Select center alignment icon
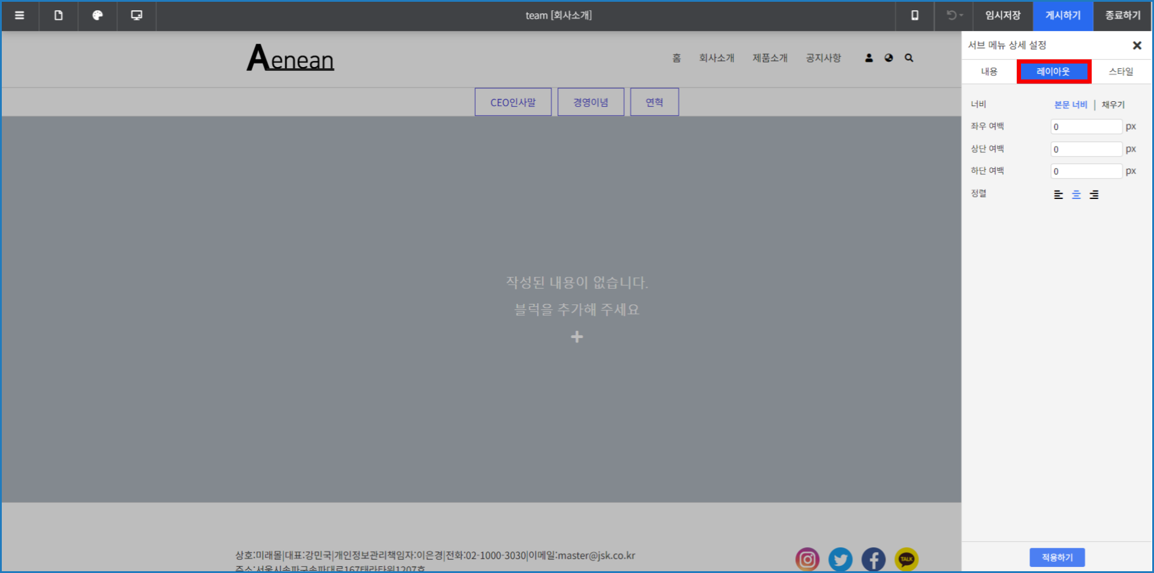This screenshot has height=573, width=1154. [1076, 194]
